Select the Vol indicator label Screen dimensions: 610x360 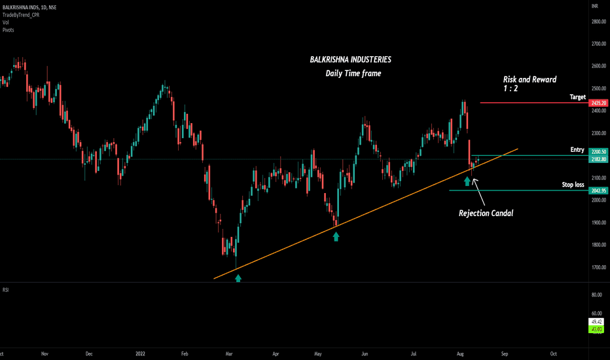click(6, 22)
